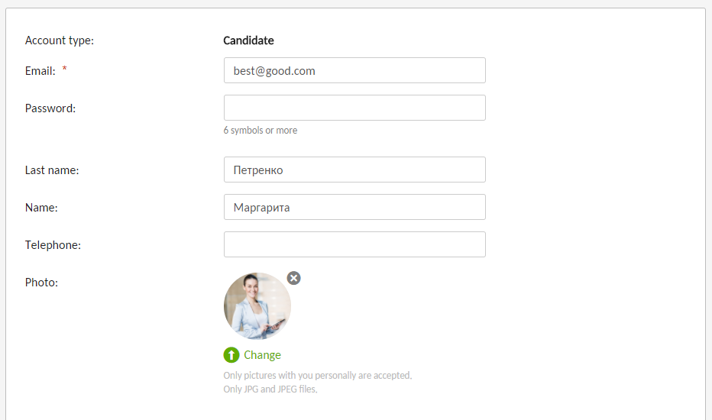Remove the profile photo using the X icon
Image resolution: width=712 pixels, height=420 pixels.
click(294, 278)
